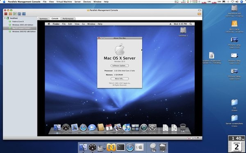
Task: Switch to the Performance tab
Action: pyautogui.click(x=68, y=19)
